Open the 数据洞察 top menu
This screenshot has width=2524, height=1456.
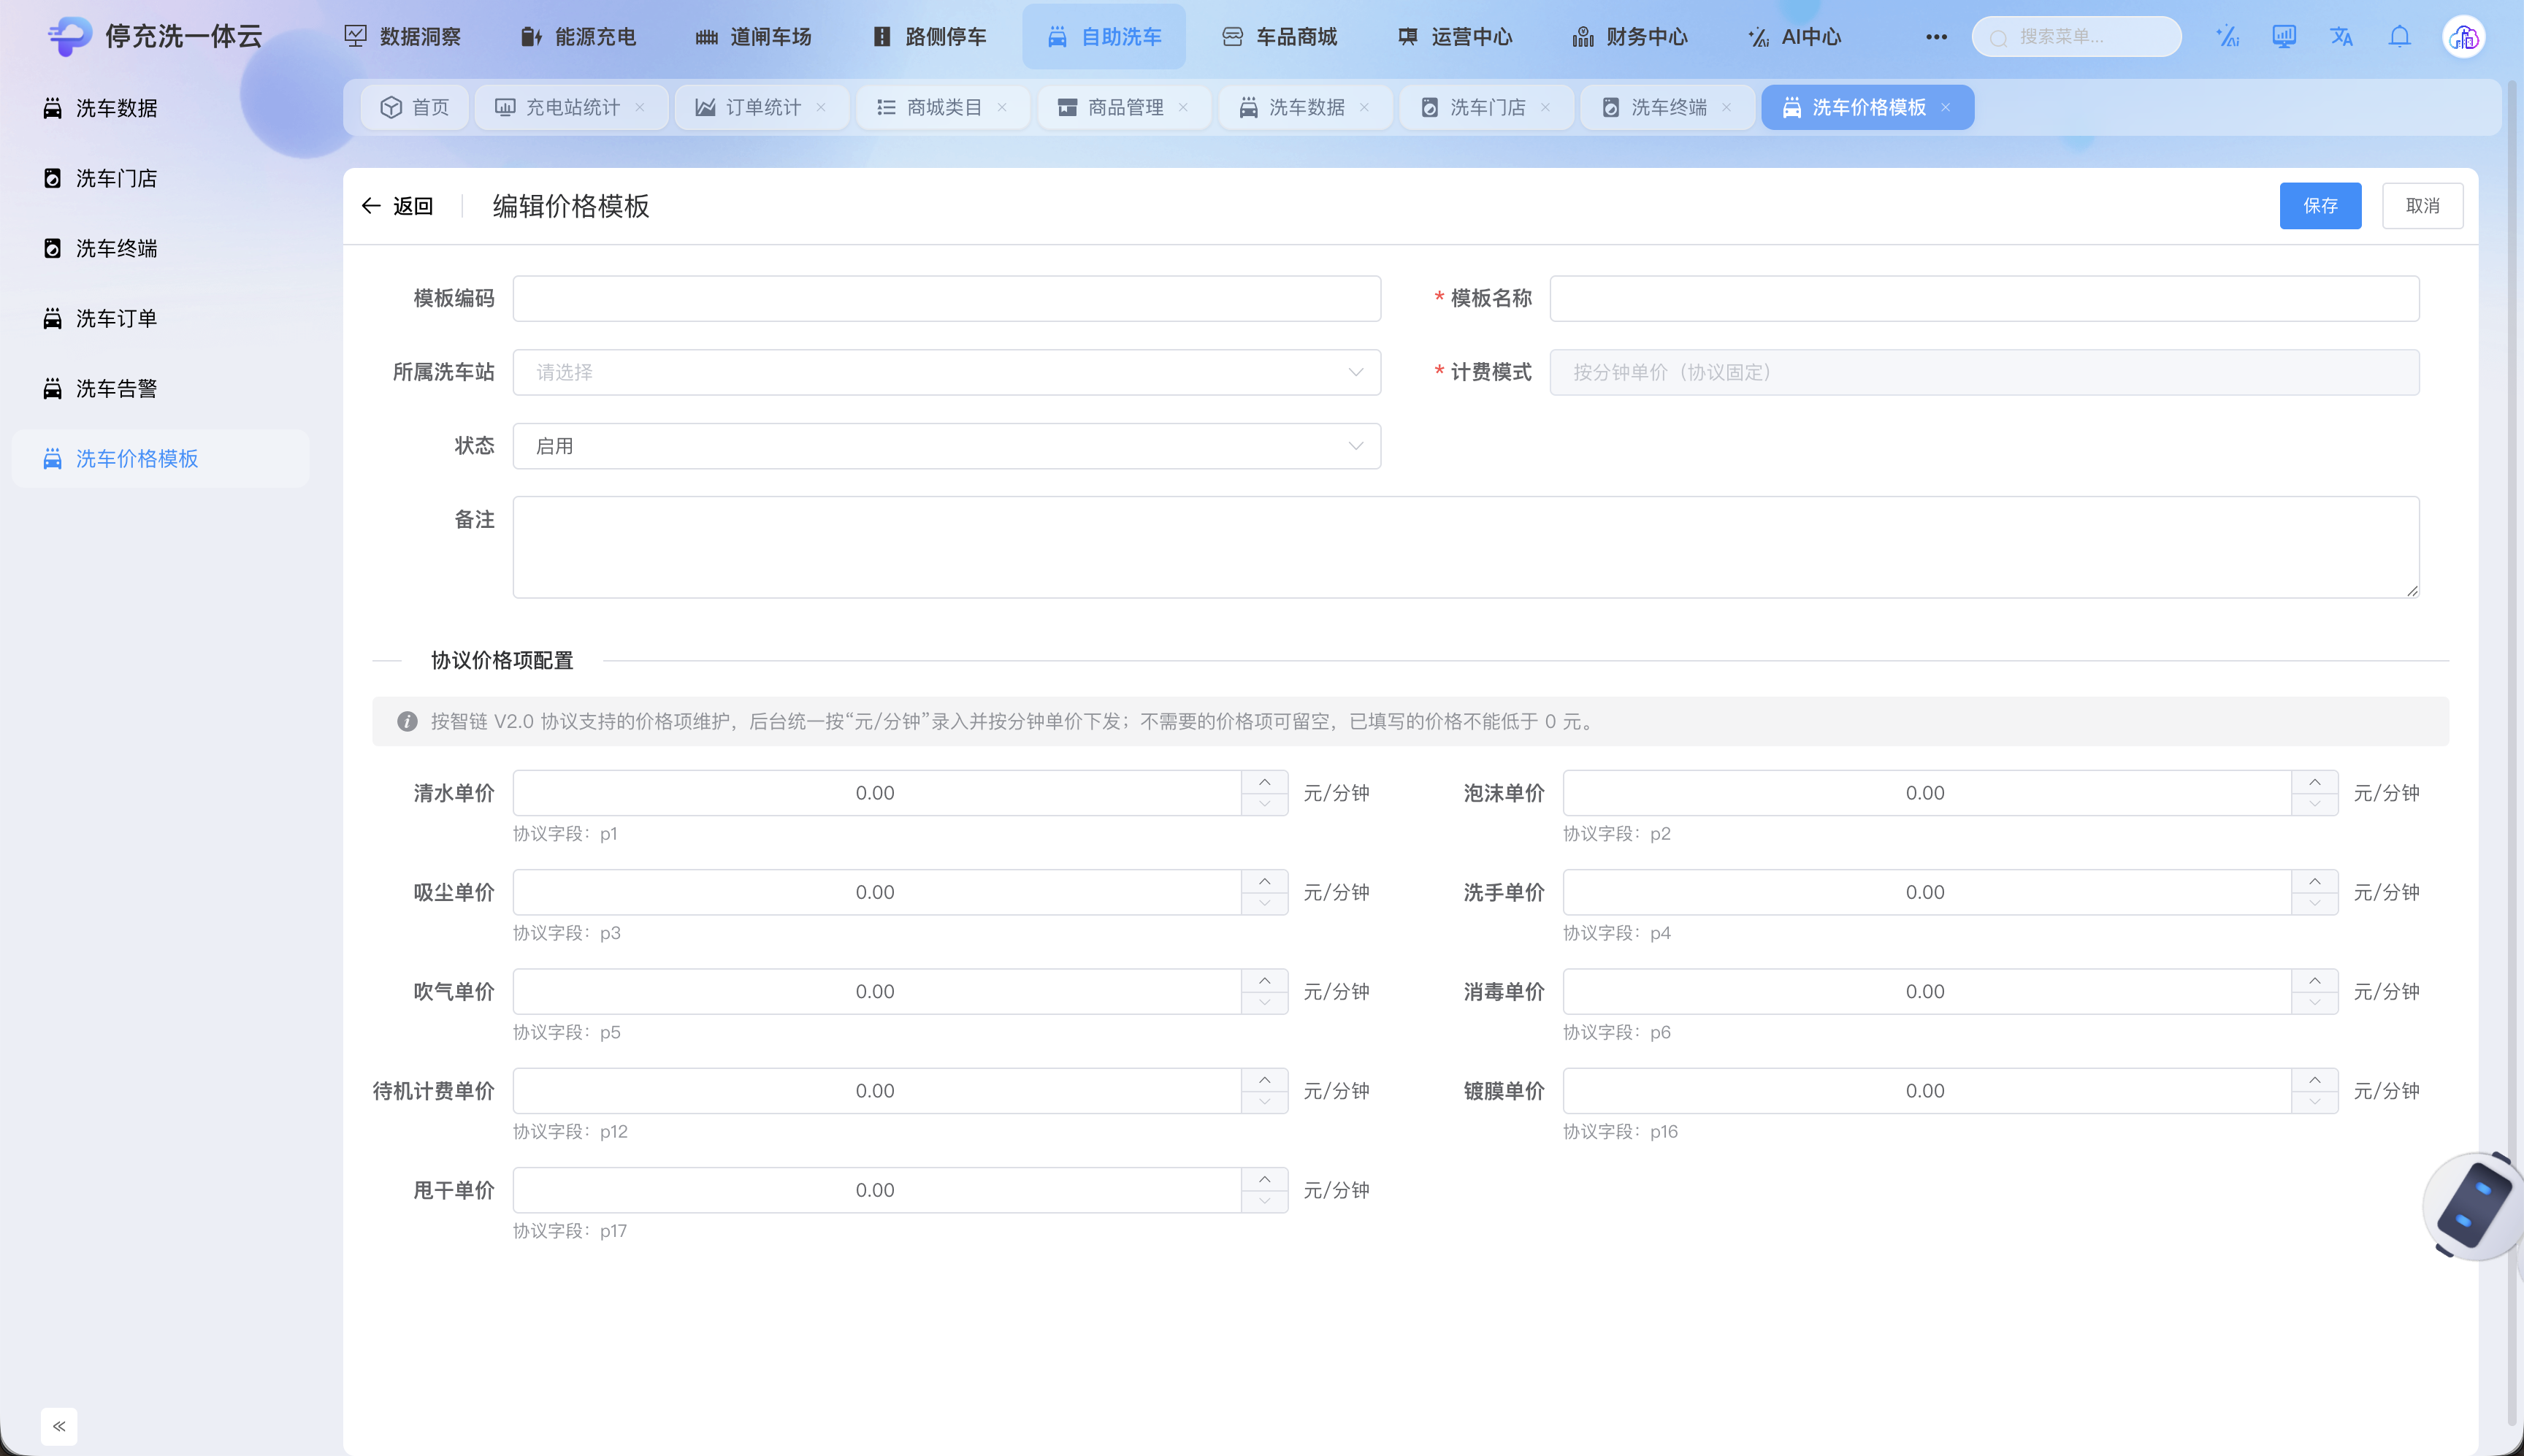coord(402,37)
